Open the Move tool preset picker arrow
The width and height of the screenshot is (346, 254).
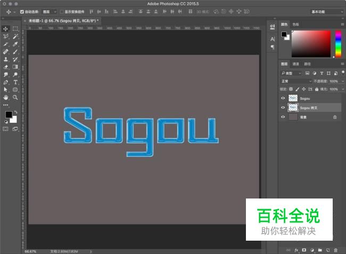tap(14, 12)
